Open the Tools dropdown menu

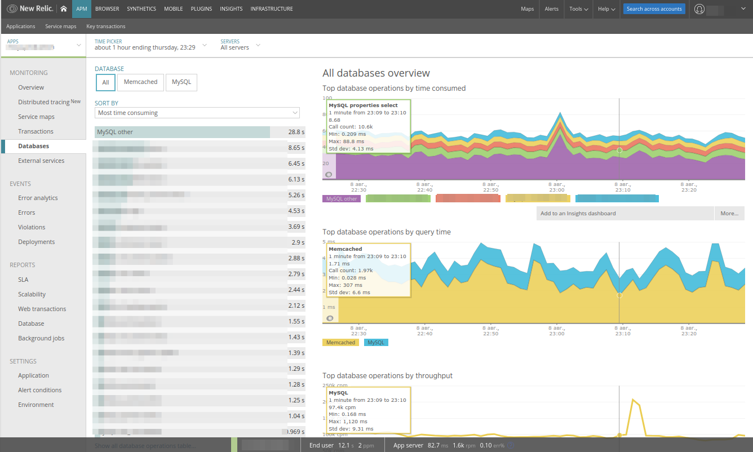(x=578, y=8)
